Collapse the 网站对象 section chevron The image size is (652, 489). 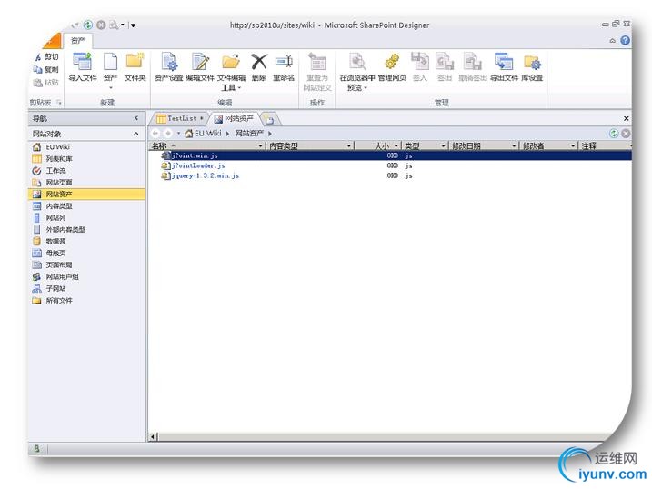[x=136, y=134]
